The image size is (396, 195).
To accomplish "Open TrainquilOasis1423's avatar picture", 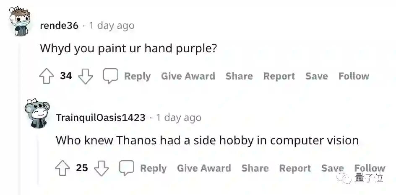I will pos(36,114).
